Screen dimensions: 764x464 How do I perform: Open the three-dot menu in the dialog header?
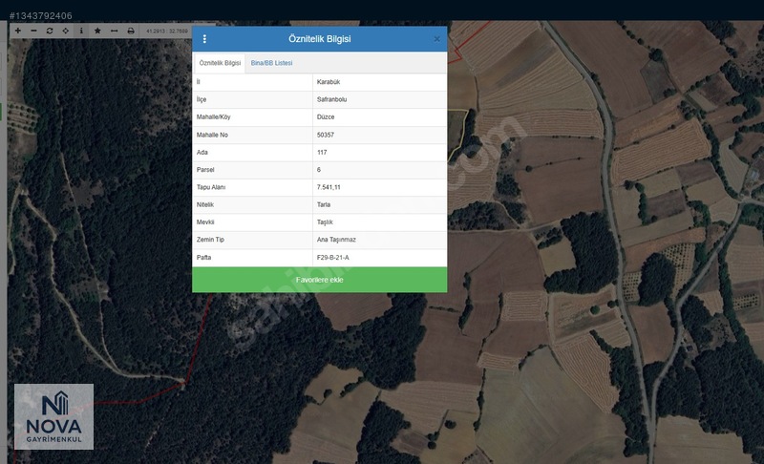tap(204, 39)
